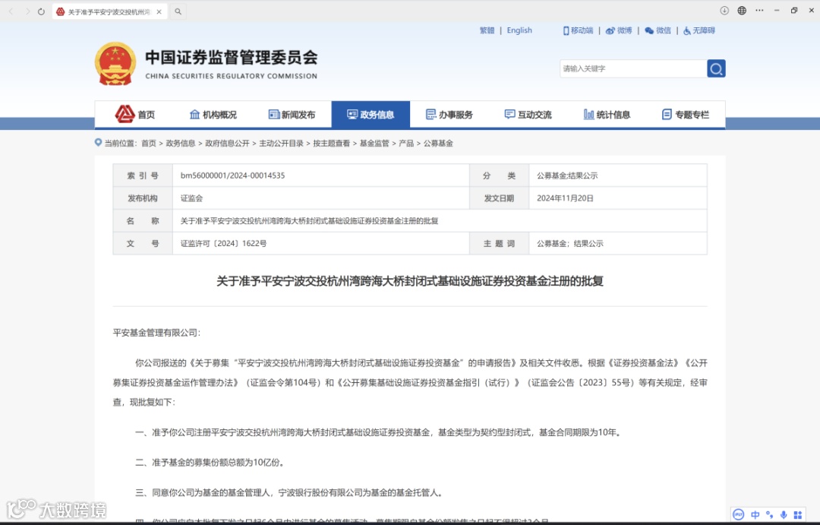Select the category value 公募基金;结果公示
The width and height of the screenshot is (820, 525).
(567, 176)
